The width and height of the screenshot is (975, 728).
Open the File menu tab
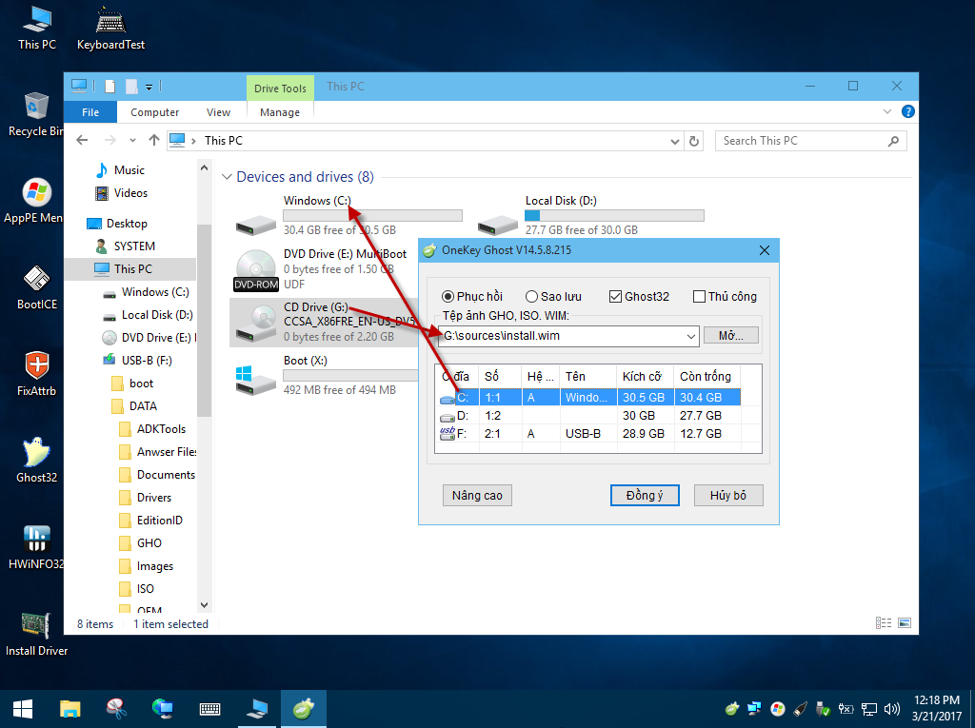[90, 112]
